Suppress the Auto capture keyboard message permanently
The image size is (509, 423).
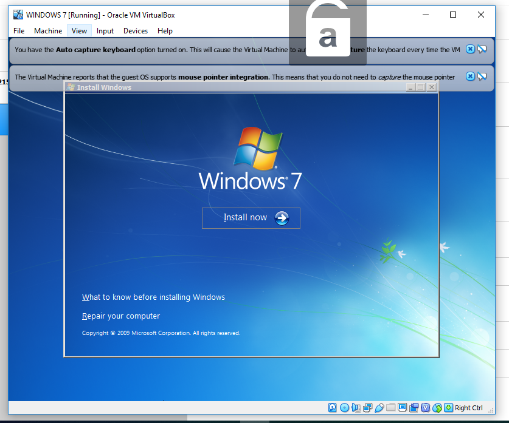[x=482, y=49]
